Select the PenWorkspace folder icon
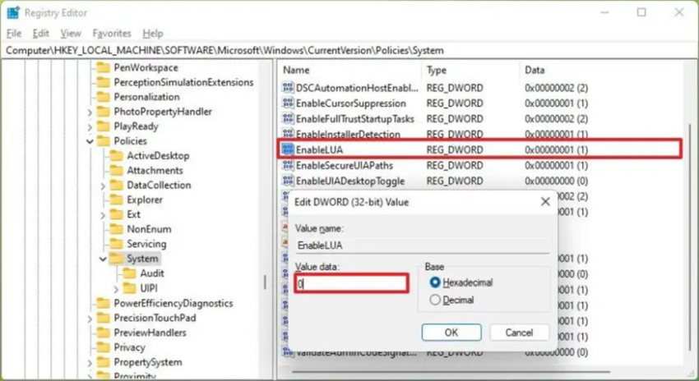This screenshot has height=381, width=699. coord(104,67)
